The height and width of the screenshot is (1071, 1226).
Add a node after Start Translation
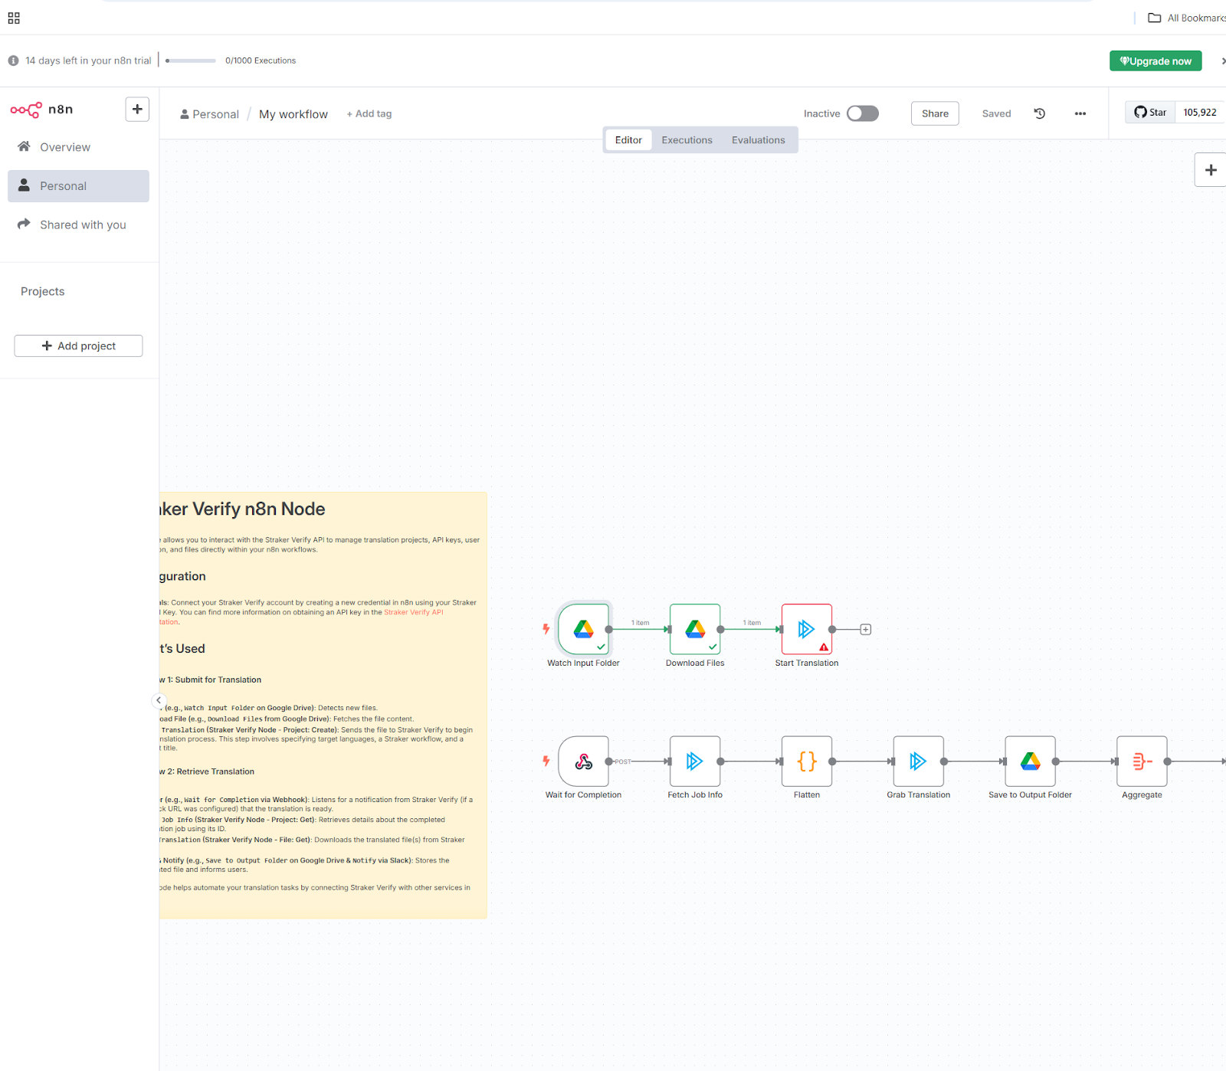(x=866, y=630)
